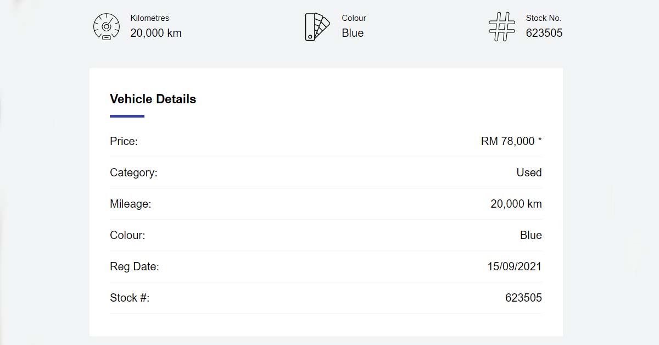The height and width of the screenshot is (345, 659).
Task: Click the hash Stock No. icon
Action: click(501, 26)
